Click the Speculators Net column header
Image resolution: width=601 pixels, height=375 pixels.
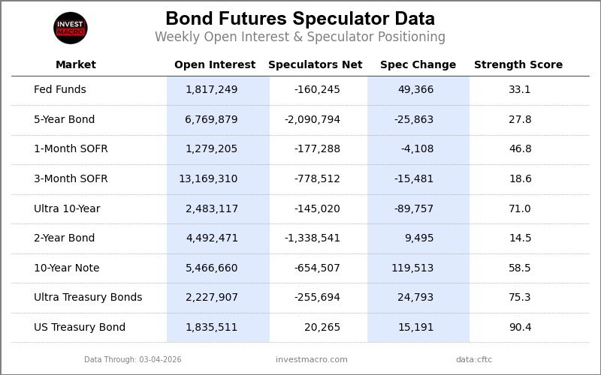(316, 65)
